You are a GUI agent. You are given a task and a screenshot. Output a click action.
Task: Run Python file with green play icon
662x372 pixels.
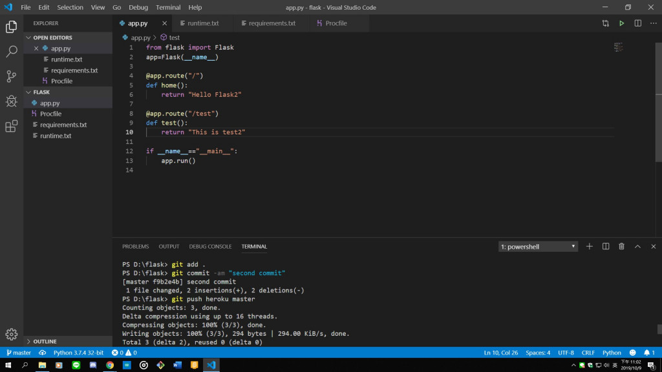coord(621,23)
